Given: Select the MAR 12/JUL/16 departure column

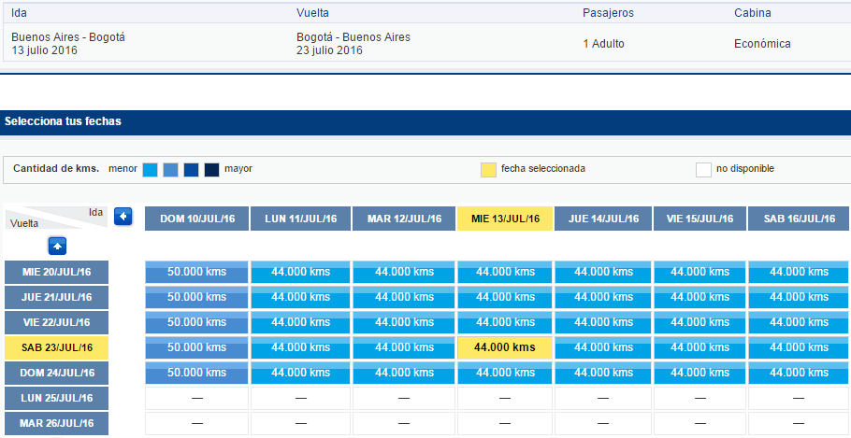Looking at the screenshot, I should tap(404, 219).
